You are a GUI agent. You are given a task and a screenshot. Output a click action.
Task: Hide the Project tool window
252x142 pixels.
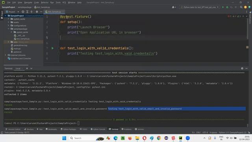coord(41,12)
